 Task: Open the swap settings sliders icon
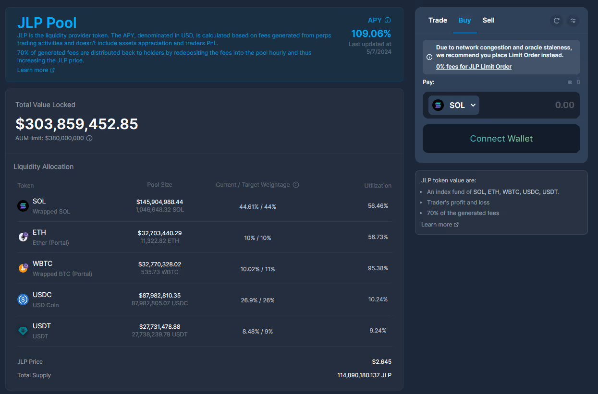pos(573,21)
